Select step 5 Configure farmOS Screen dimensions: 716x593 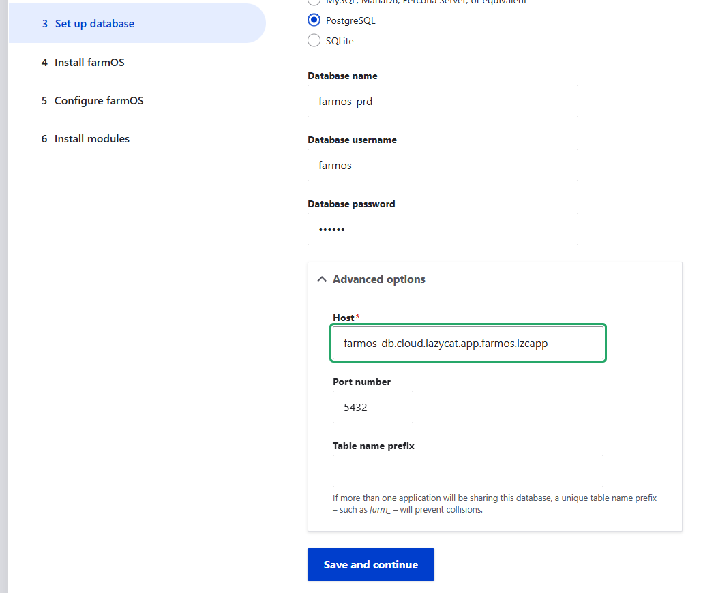[92, 100]
